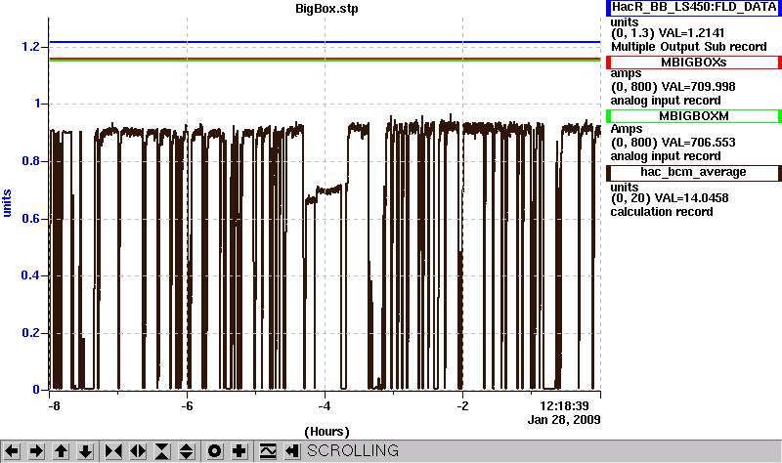The height and width of the screenshot is (463, 782).
Task: Click the Jan 28, 2009 date label
Action: point(564,420)
